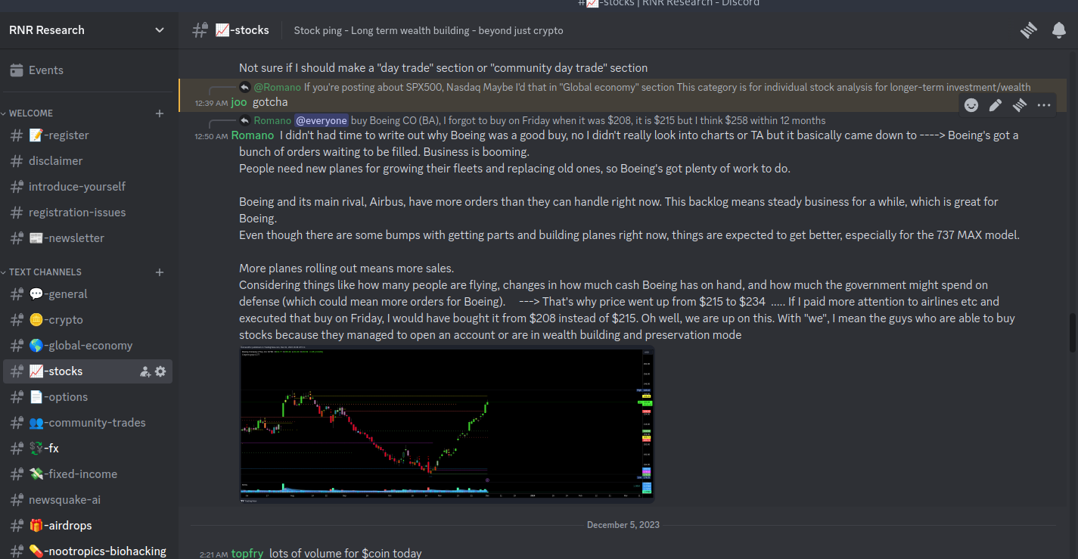The height and width of the screenshot is (559, 1078).
Task: Click hash icon in stocks channel header
Action: click(x=200, y=30)
